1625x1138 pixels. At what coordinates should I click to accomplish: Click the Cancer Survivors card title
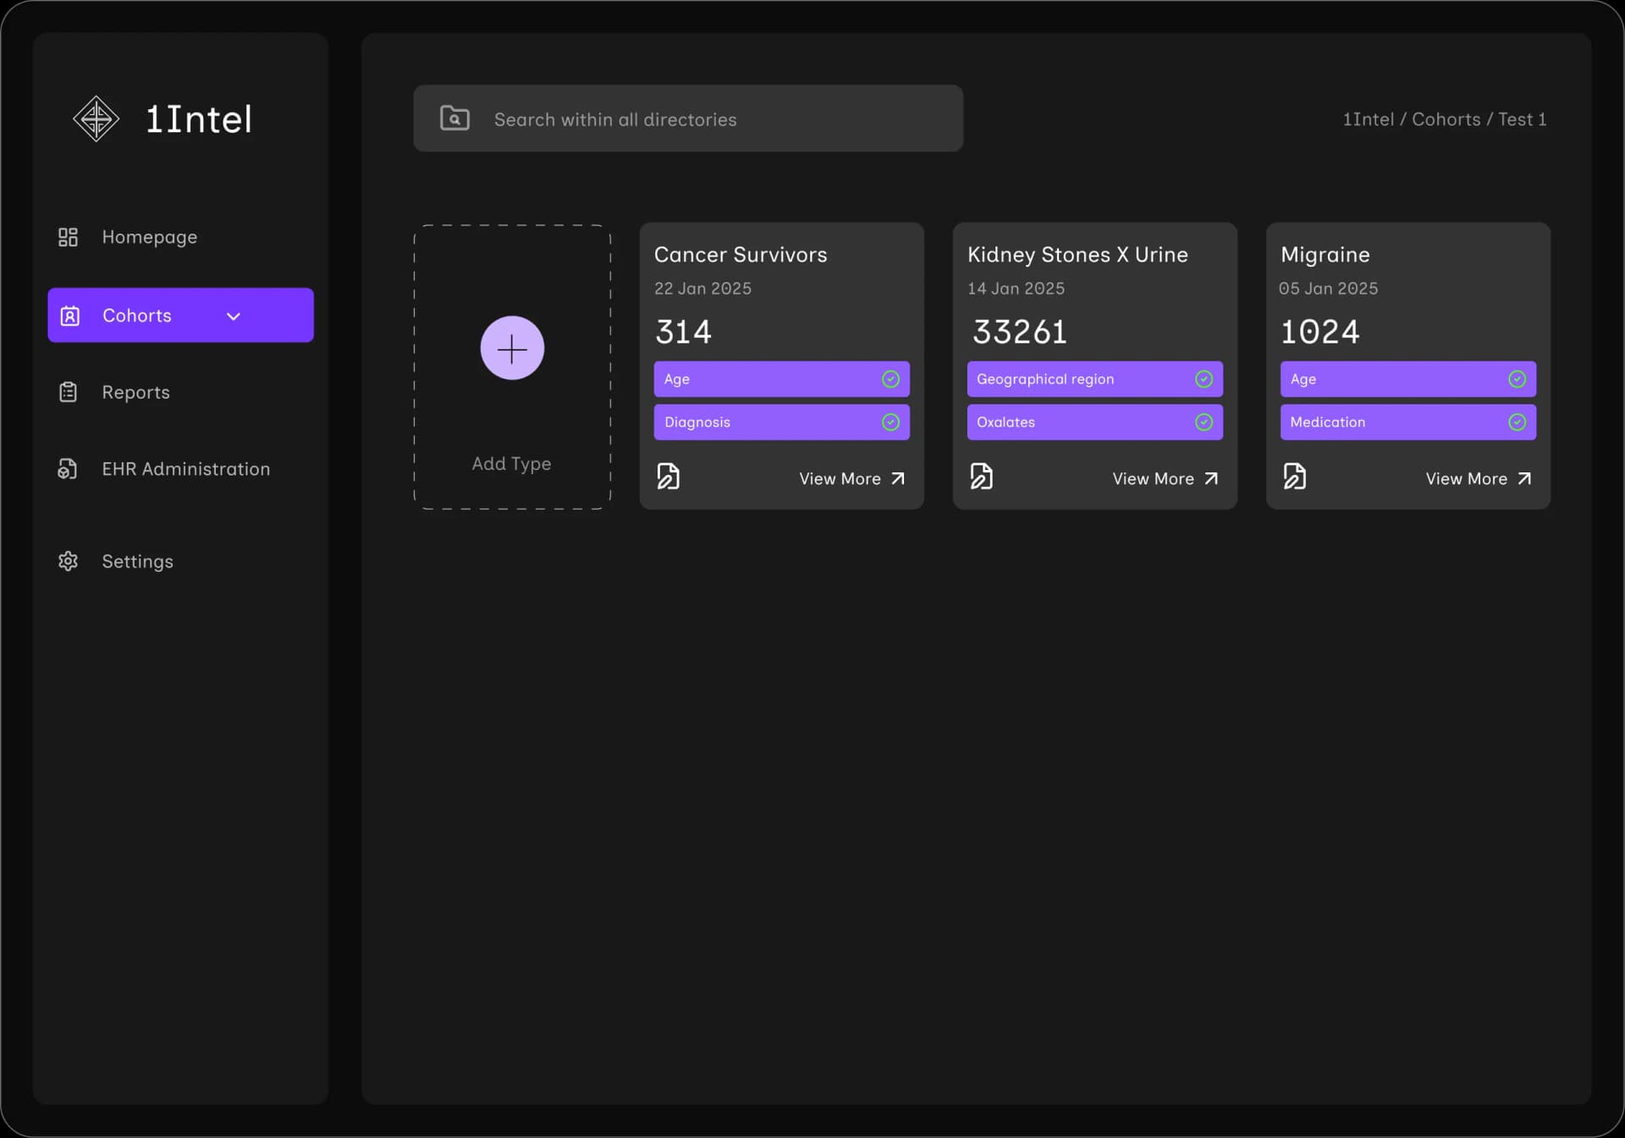pos(741,255)
